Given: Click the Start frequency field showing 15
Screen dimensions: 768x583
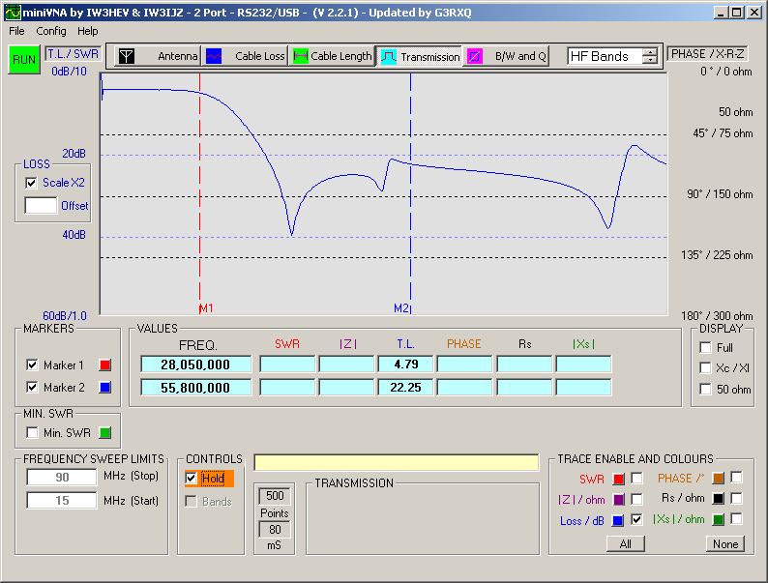Looking at the screenshot, I should pos(62,500).
